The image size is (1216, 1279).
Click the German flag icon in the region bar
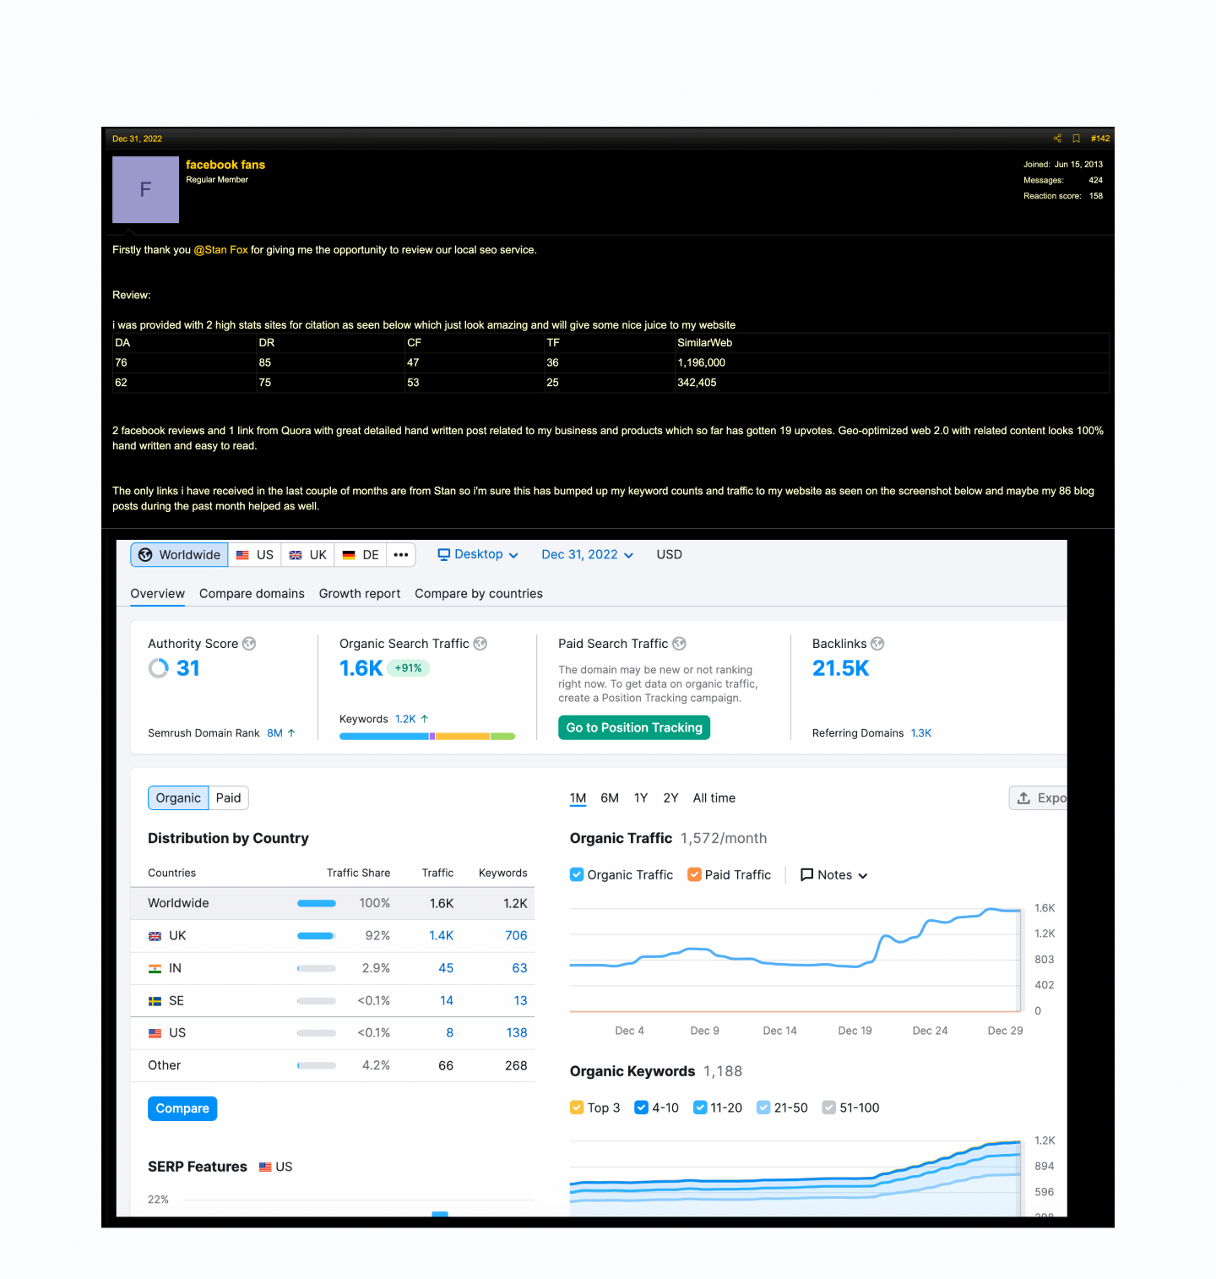349,555
